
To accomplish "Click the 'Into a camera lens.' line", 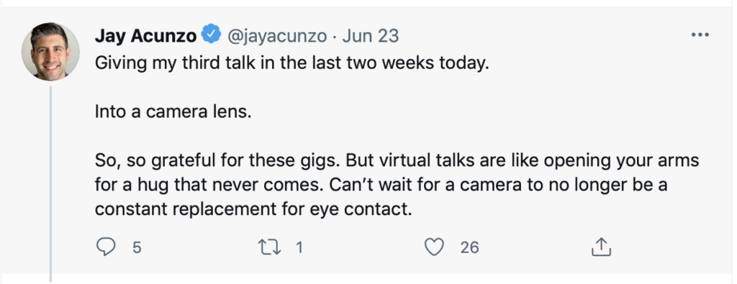I will click(171, 112).
